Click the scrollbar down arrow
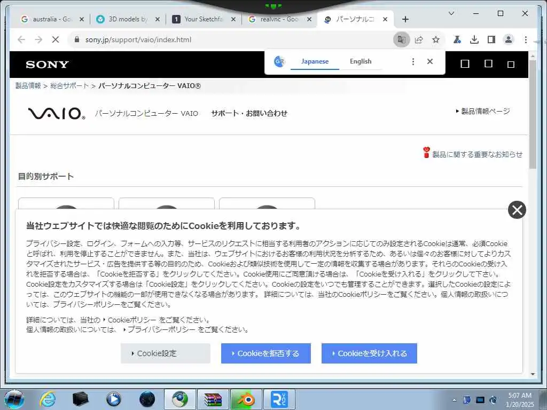This screenshot has height=410, width=547. pyautogui.click(x=533, y=374)
